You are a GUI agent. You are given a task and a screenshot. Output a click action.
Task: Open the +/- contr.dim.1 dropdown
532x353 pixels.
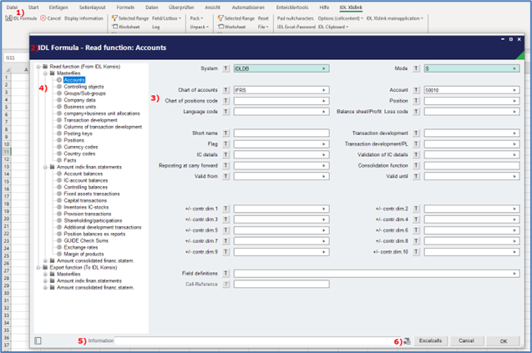click(x=324, y=209)
